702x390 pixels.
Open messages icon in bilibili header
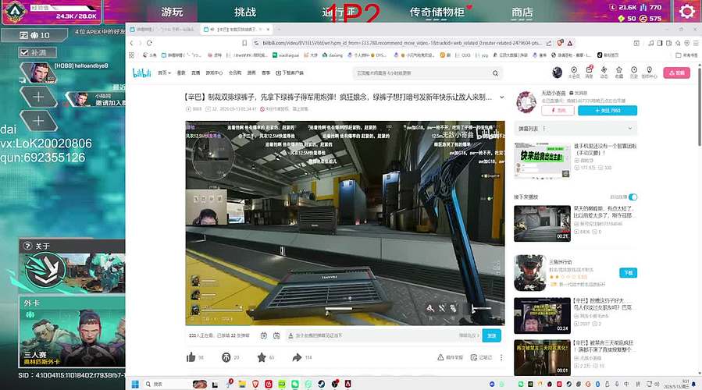tap(590, 72)
